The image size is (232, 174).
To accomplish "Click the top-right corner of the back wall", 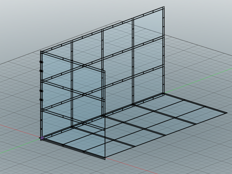I will pos(164,7).
